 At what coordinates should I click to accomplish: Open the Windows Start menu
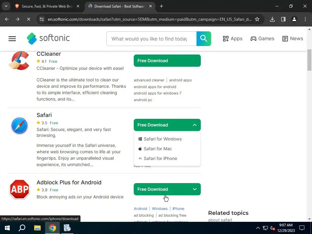click(7, 228)
